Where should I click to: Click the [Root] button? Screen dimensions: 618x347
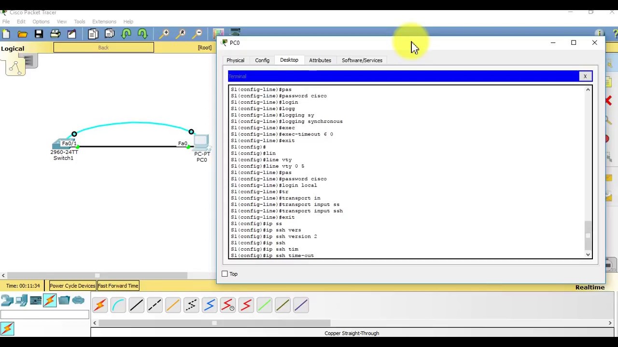204,47
